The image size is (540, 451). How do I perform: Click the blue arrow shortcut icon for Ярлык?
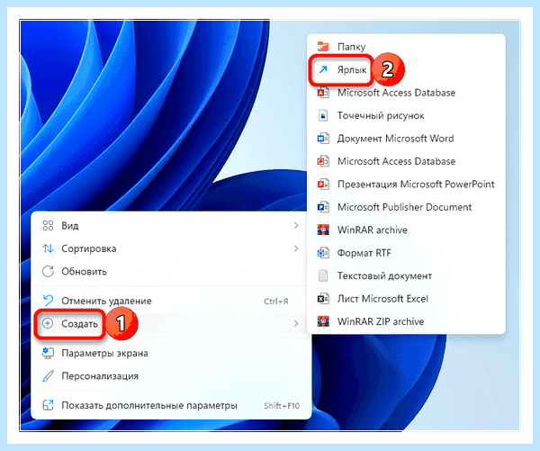tap(323, 70)
